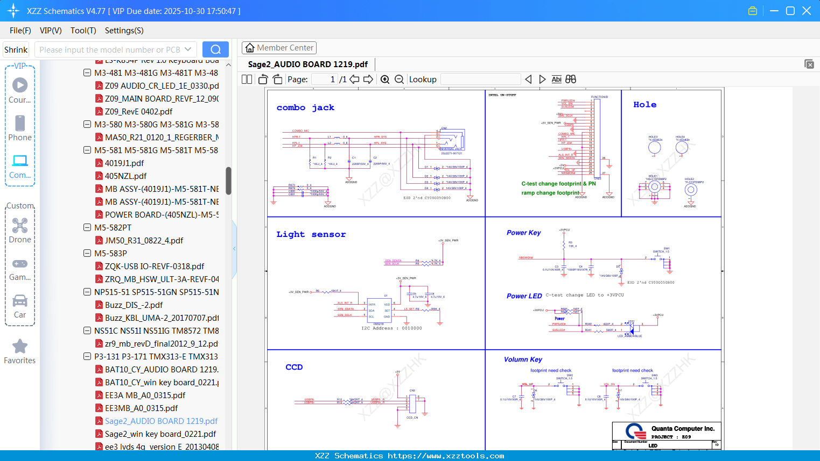Viewport: 820px width, 461px height.
Task: Open the Tool(T) menu
Action: point(83,31)
